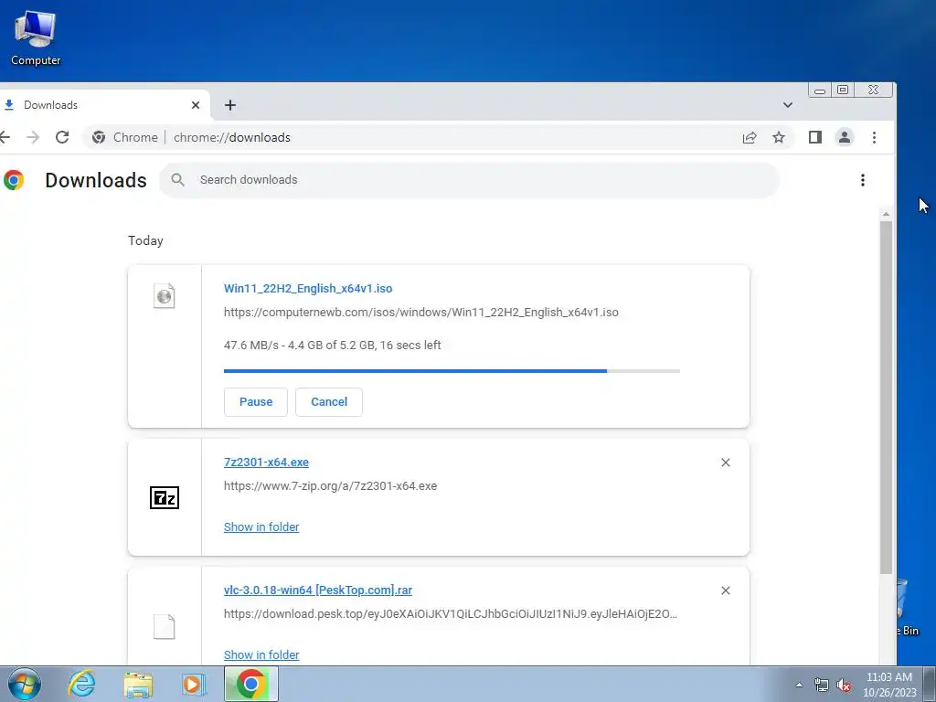Open the Computer desktop icon

click(x=36, y=38)
